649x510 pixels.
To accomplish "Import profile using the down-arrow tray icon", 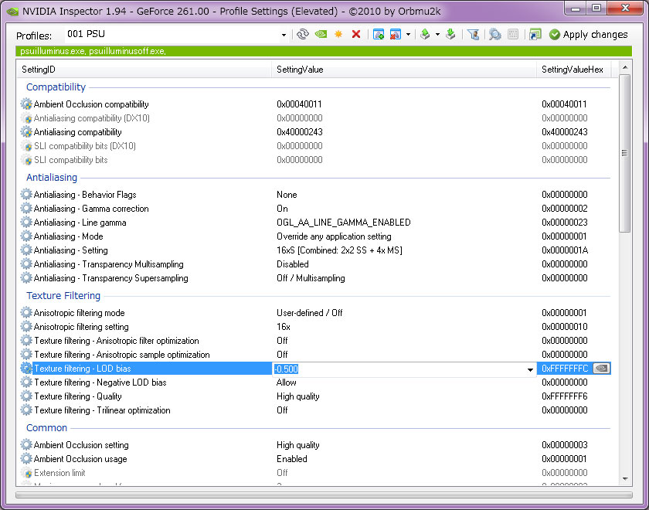I will (450, 34).
